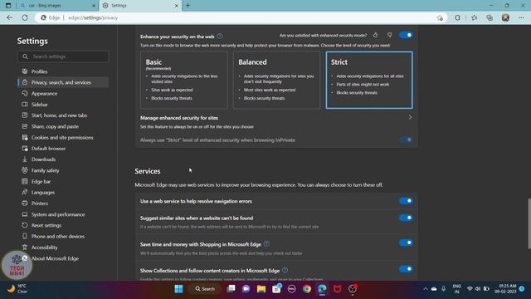Click Accessibility icon

[x=25, y=248]
